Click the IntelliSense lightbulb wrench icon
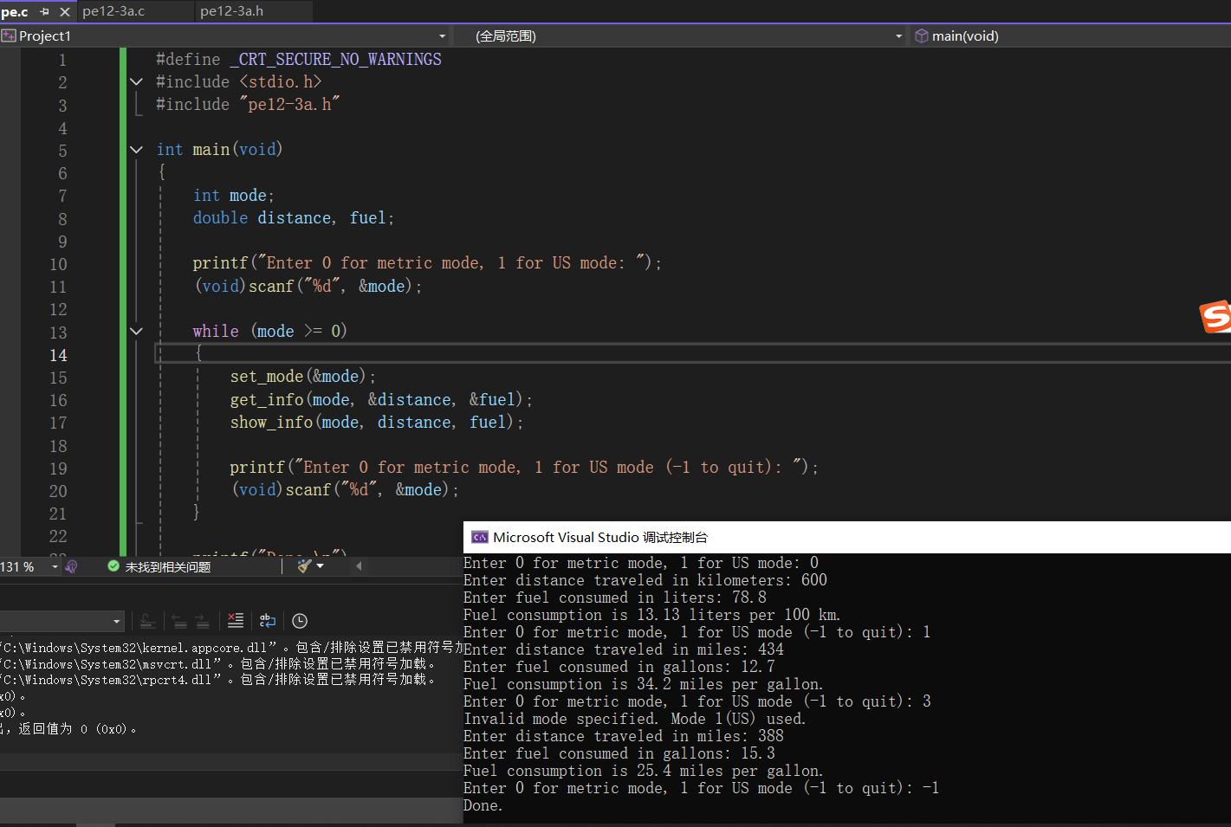1231x827 pixels. (x=71, y=566)
